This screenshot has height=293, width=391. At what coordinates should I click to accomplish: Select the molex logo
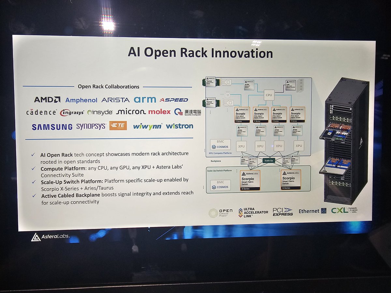159,112
